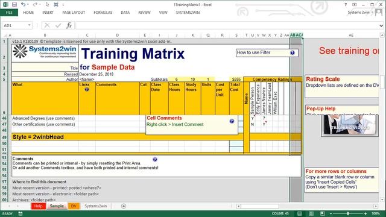Adjust the zoom slider handle
Viewport: 386px width, 217px height.
point(348,213)
